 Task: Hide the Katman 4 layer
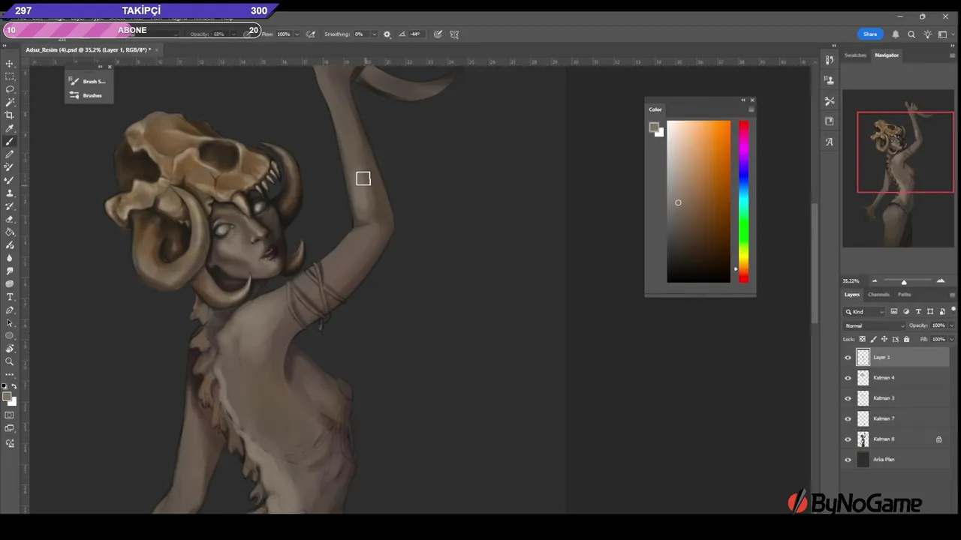(x=848, y=378)
